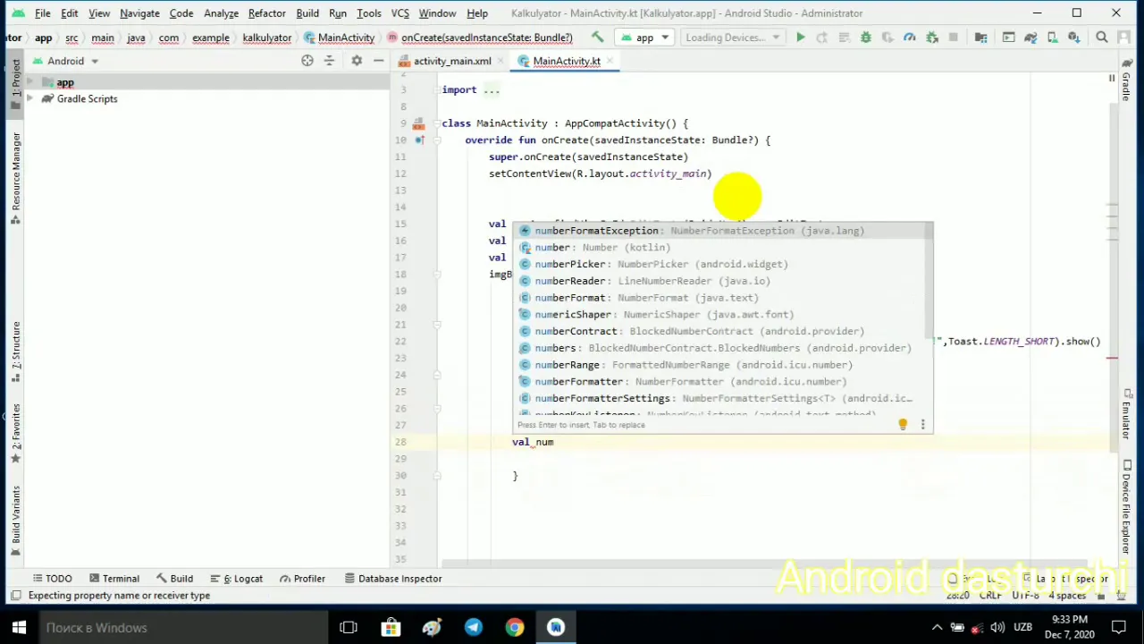
Task: Click Attach Debugger to Android Process icon
Action: (931, 38)
